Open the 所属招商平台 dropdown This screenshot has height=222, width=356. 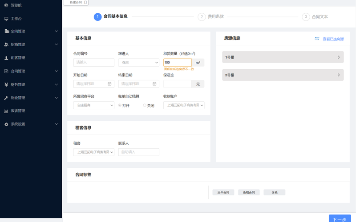pyautogui.click(x=93, y=105)
